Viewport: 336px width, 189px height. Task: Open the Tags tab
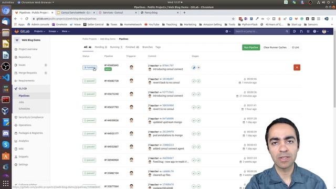click(158, 47)
